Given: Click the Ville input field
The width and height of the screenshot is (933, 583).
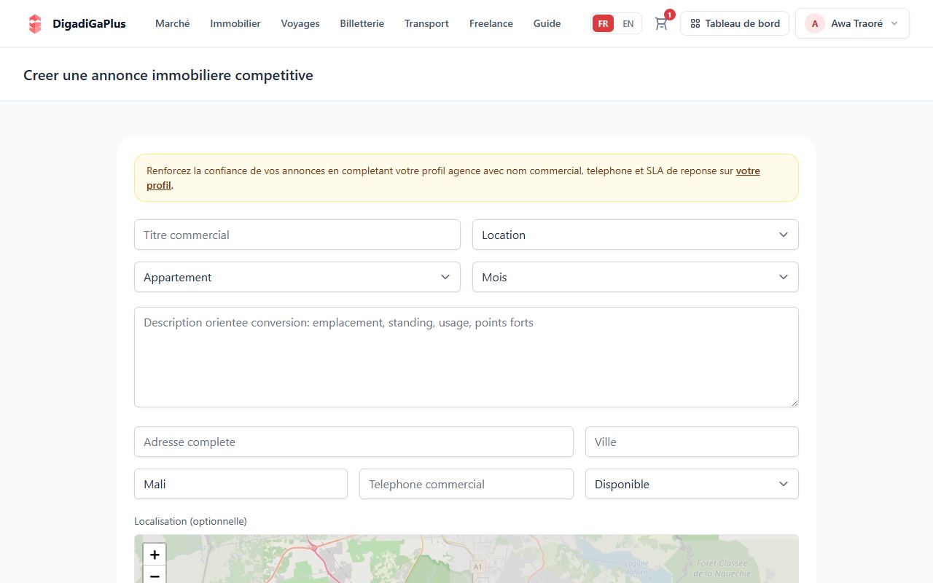Looking at the screenshot, I should [692, 442].
